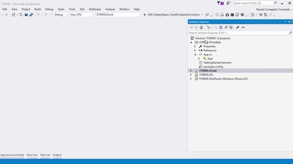Click the New Project toolbar icon

13,15
